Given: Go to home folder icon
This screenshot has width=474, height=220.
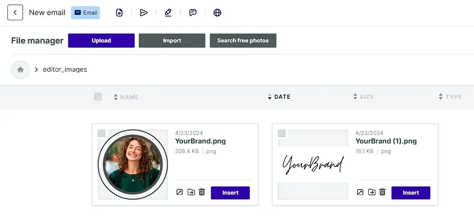Looking at the screenshot, I should point(20,69).
